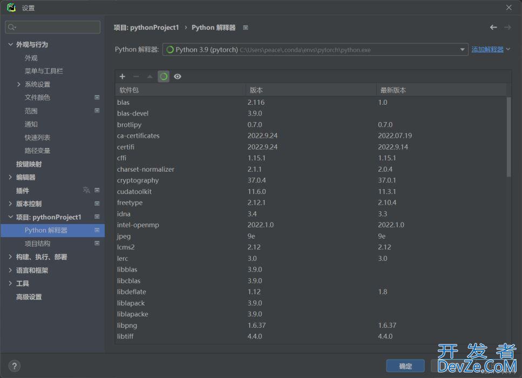Click the green interpreter status icon
Image resolution: width=522 pixels, height=378 pixels.
click(x=170, y=50)
